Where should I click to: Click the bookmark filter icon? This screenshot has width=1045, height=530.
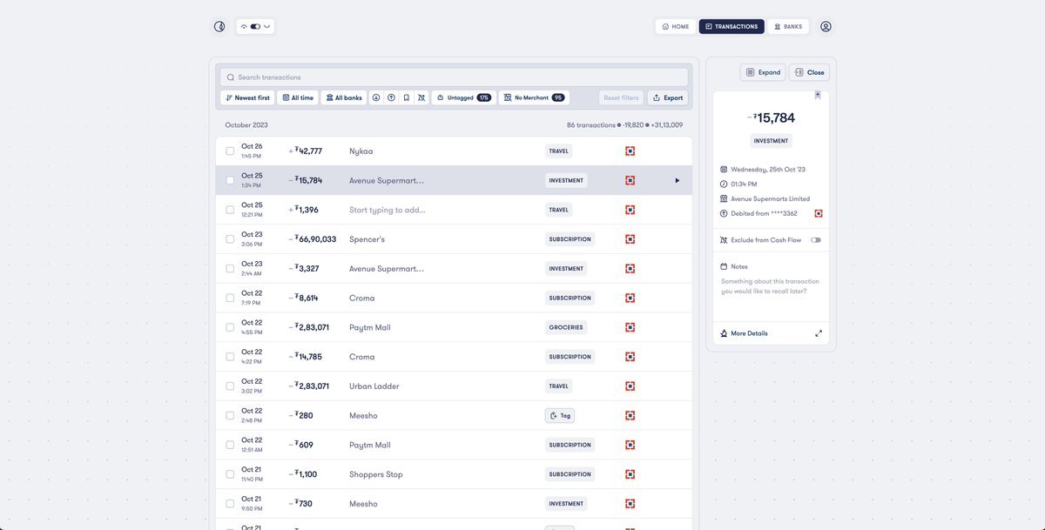pyautogui.click(x=406, y=98)
